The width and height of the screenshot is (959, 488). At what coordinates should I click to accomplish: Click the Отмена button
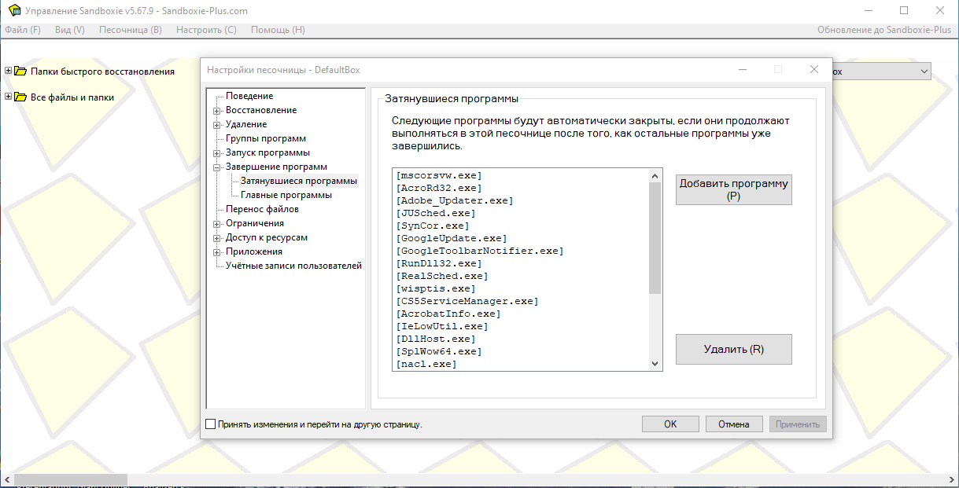tap(734, 424)
